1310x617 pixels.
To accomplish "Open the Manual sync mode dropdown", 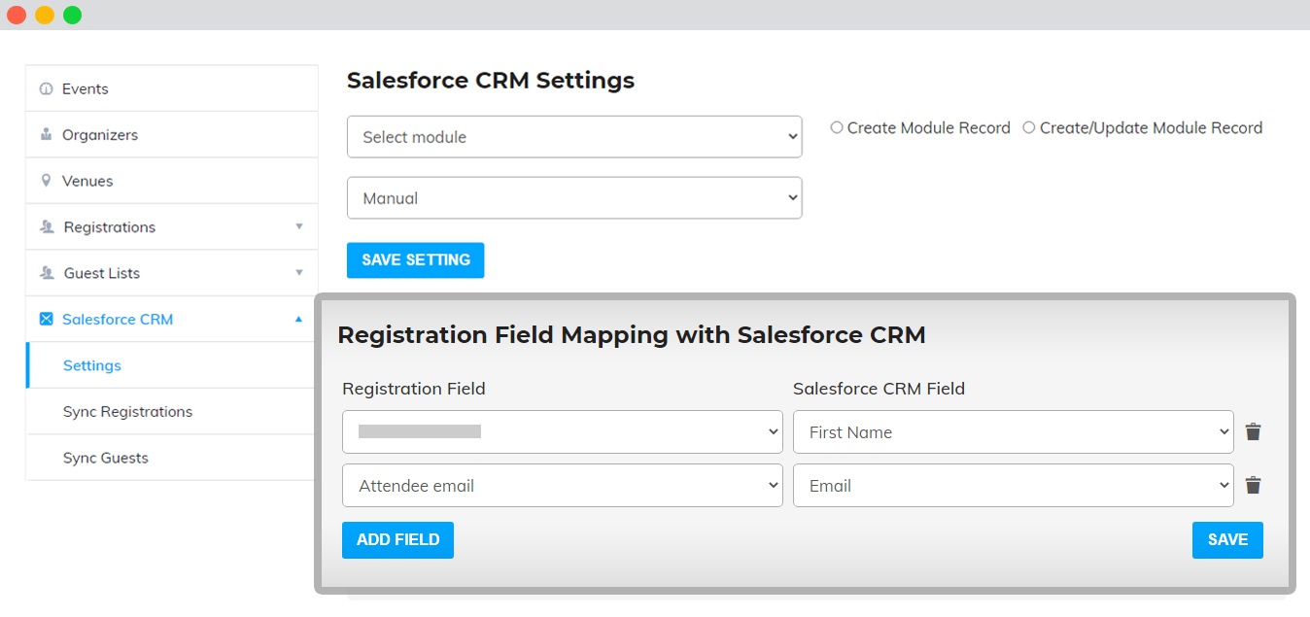I will tap(574, 198).
